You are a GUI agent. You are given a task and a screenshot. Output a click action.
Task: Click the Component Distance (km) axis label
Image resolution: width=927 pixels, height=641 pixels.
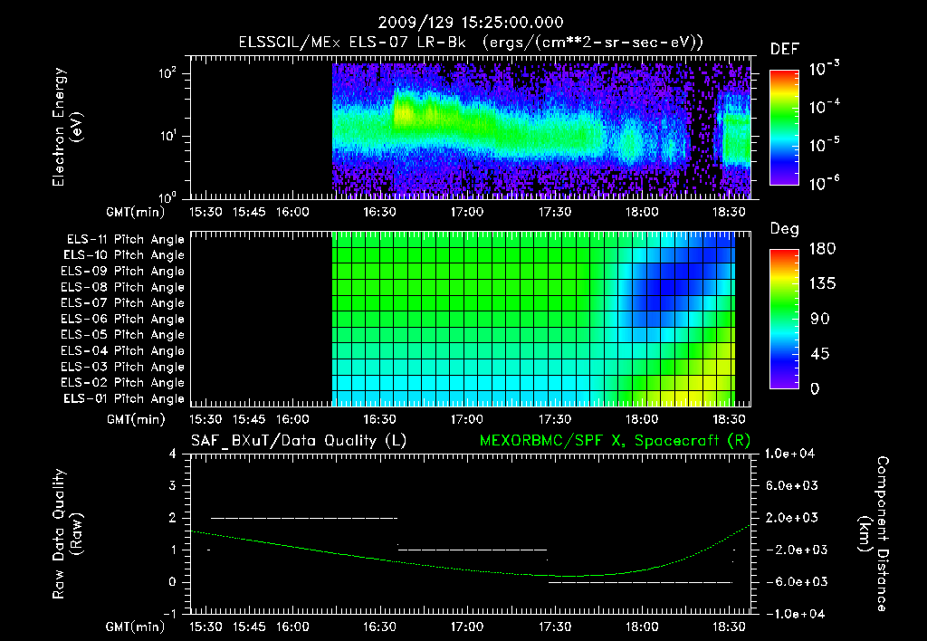pyautogui.click(x=874, y=534)
